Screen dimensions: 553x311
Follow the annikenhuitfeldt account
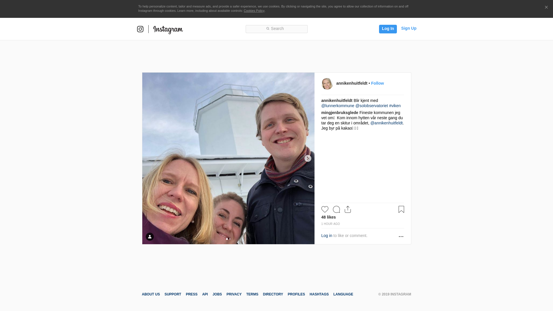[377, 83]
